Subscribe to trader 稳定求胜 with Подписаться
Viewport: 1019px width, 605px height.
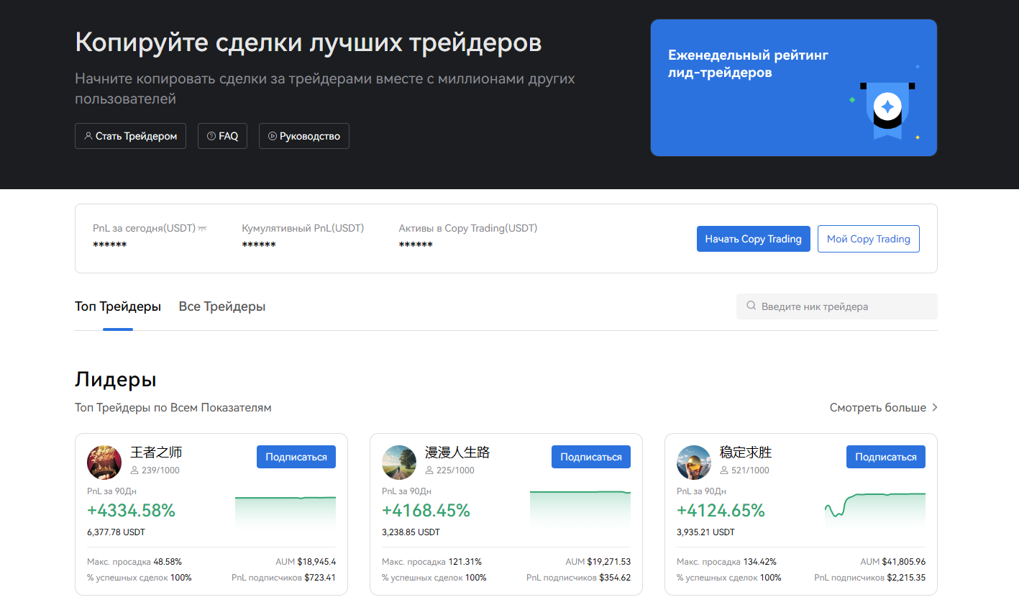(x=885, y=457)
